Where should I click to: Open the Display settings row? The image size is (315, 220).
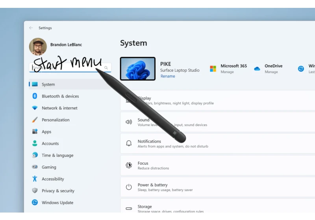tap(218, 101)
